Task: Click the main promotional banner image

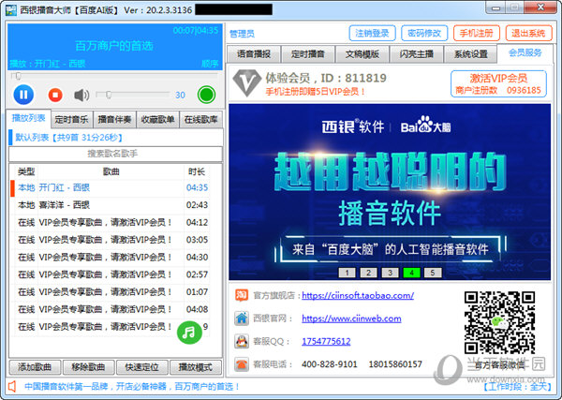Action: pyautogui.click(x=390, y=192)
